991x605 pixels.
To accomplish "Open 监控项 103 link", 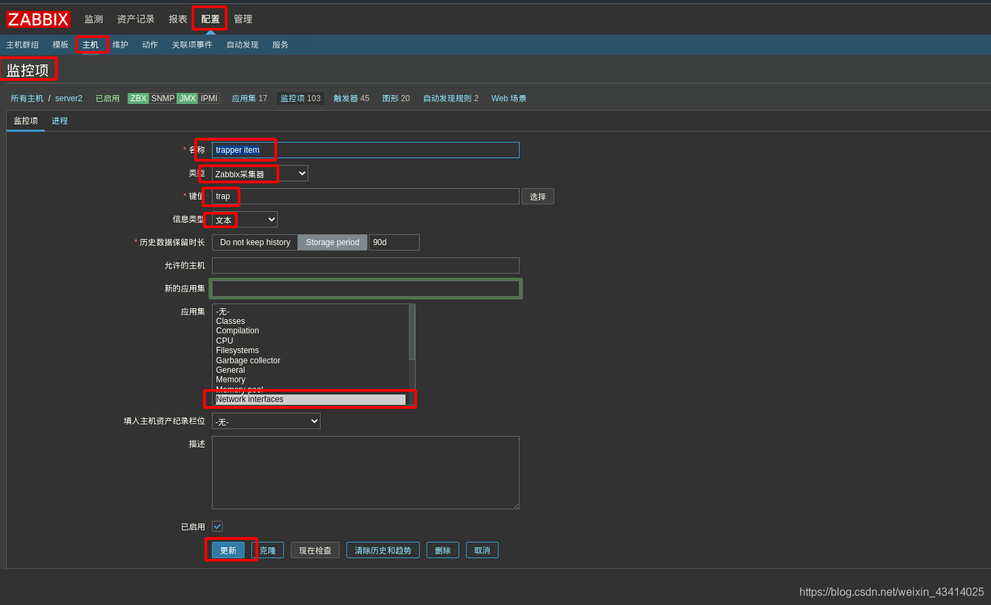I will pyautogui.click(x=300, y=98).
